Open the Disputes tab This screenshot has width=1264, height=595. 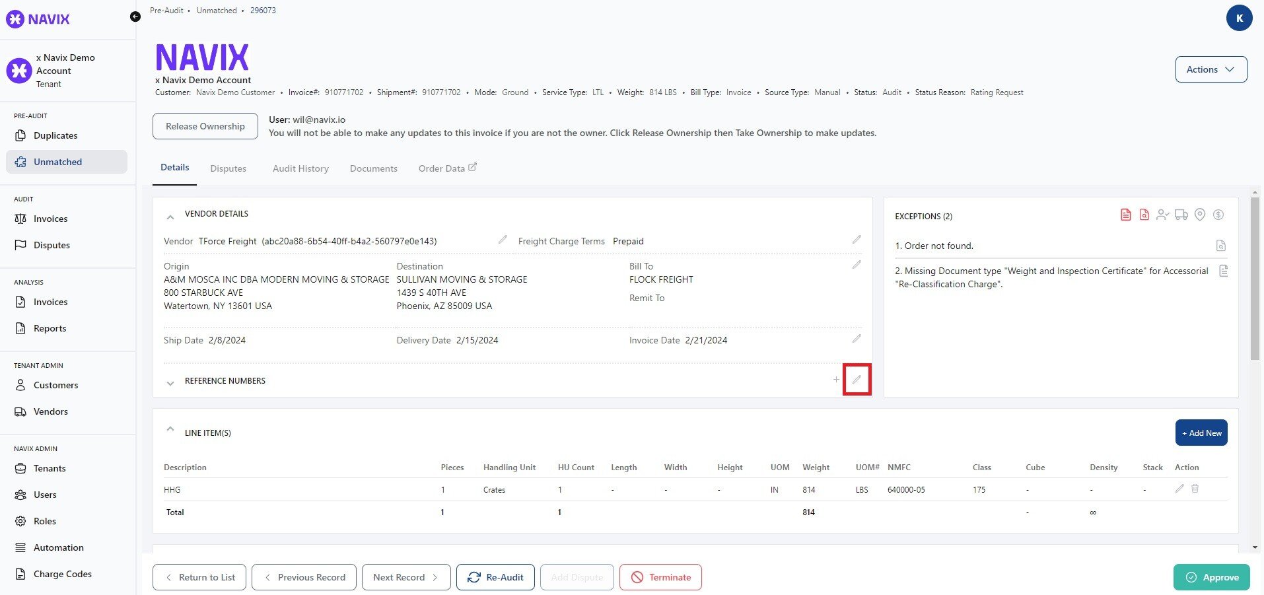coord(228,168)
